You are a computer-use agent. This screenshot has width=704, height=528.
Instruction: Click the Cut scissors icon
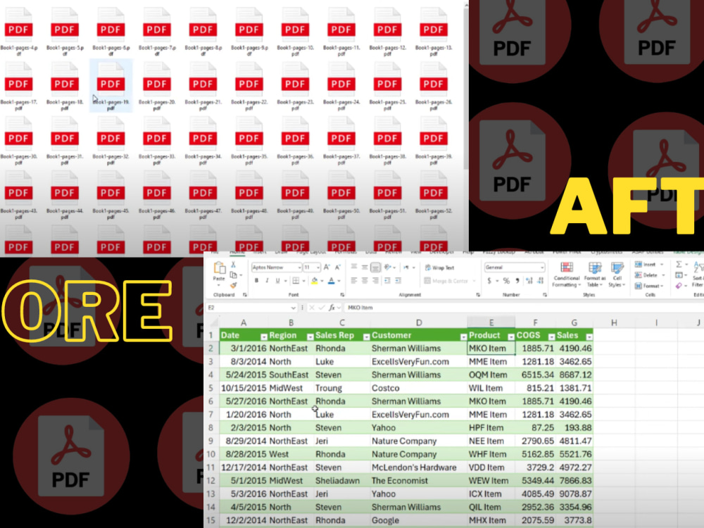233,265
